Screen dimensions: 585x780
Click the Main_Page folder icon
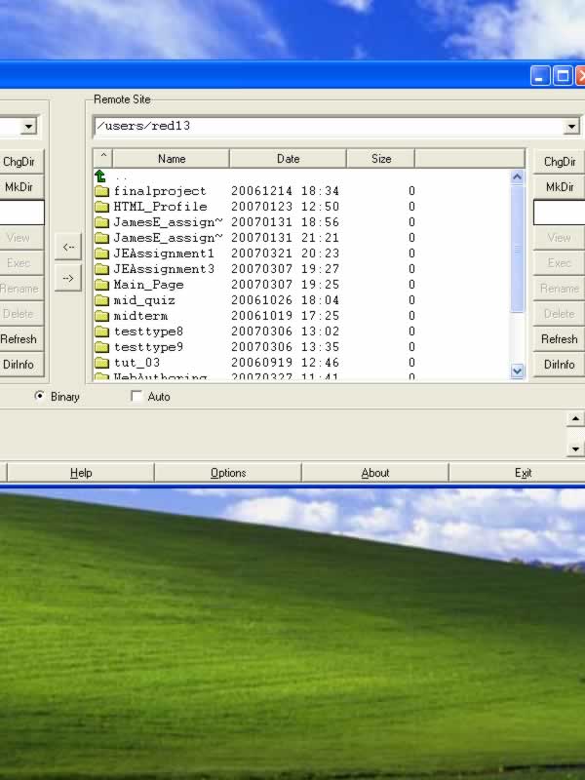pos(101,285)
